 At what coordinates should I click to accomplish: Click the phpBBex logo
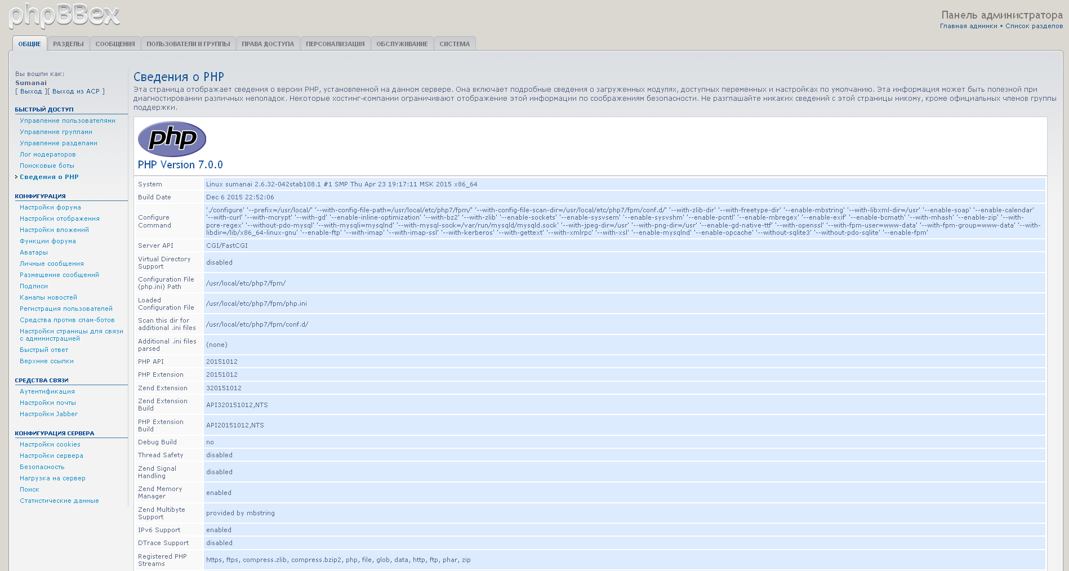64,15
